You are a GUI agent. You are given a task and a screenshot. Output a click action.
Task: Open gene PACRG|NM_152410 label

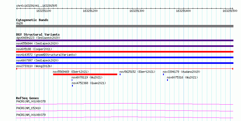(x=28, y=108)
